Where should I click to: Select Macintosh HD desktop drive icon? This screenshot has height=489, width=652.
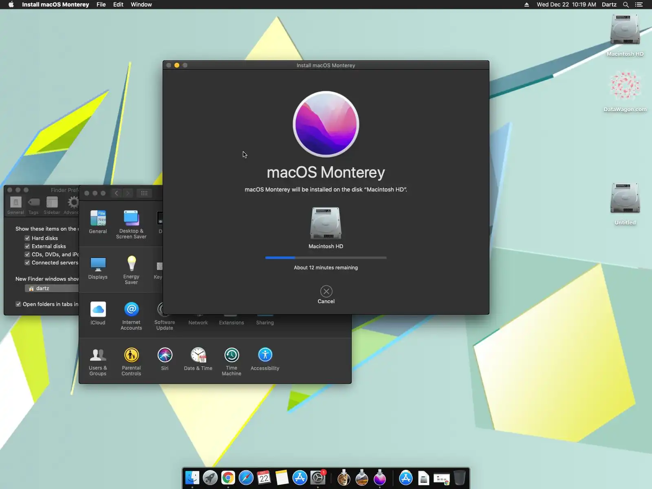(625, 35)
